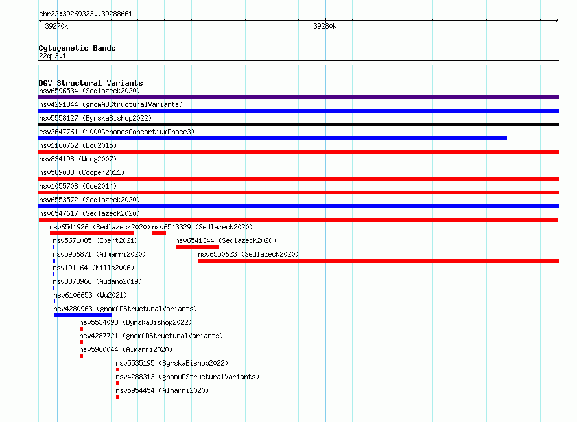577x422 pixels.
Task: Click the 39280k ruler label
Action: coord(325,26)
